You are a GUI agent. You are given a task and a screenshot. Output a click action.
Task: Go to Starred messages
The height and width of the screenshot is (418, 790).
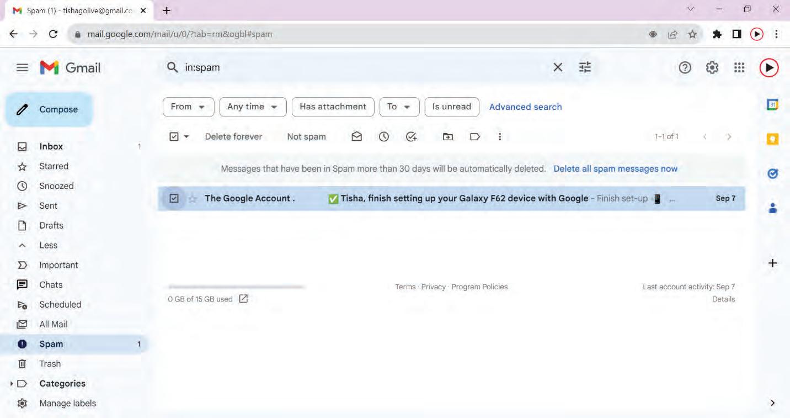[54, 166]
